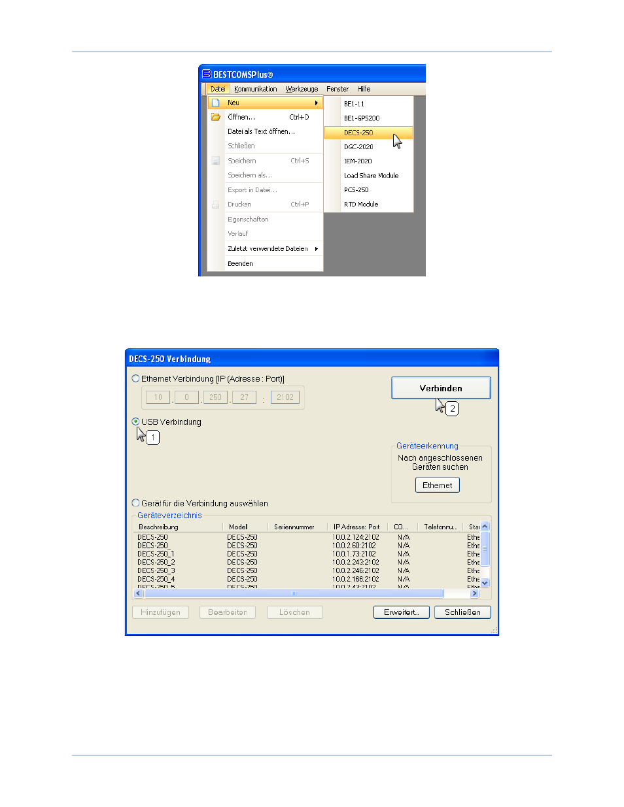
Task: Expand the Neu submenu arrow
Action: 317,103
